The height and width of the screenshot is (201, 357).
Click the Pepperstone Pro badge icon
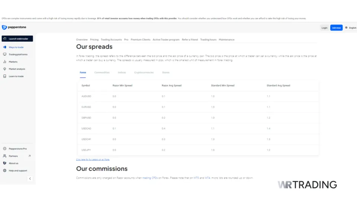[x=4, y=149]
